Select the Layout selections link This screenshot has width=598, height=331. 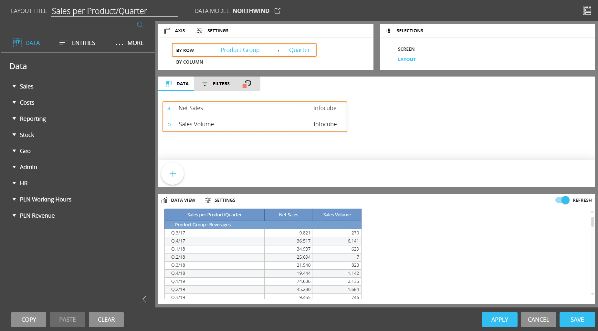(407, 59)
